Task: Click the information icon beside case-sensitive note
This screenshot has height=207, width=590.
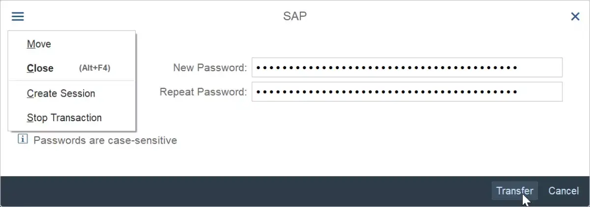Action: [x=23, y=139]
